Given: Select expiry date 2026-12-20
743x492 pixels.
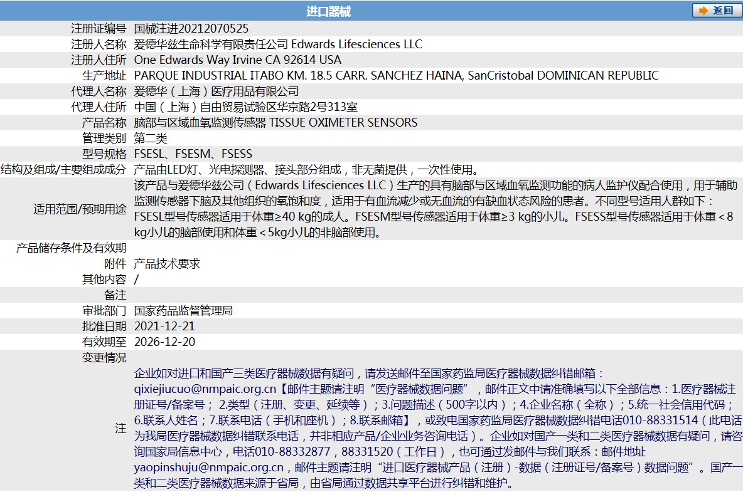Looking at the screenshot, I should pyautogui.click(x=164, y=342).
